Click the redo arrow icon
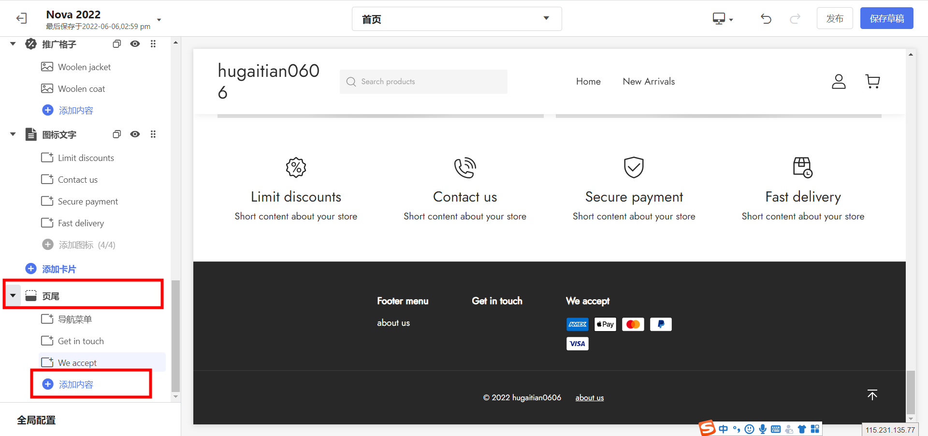 (x=795, y=19)
